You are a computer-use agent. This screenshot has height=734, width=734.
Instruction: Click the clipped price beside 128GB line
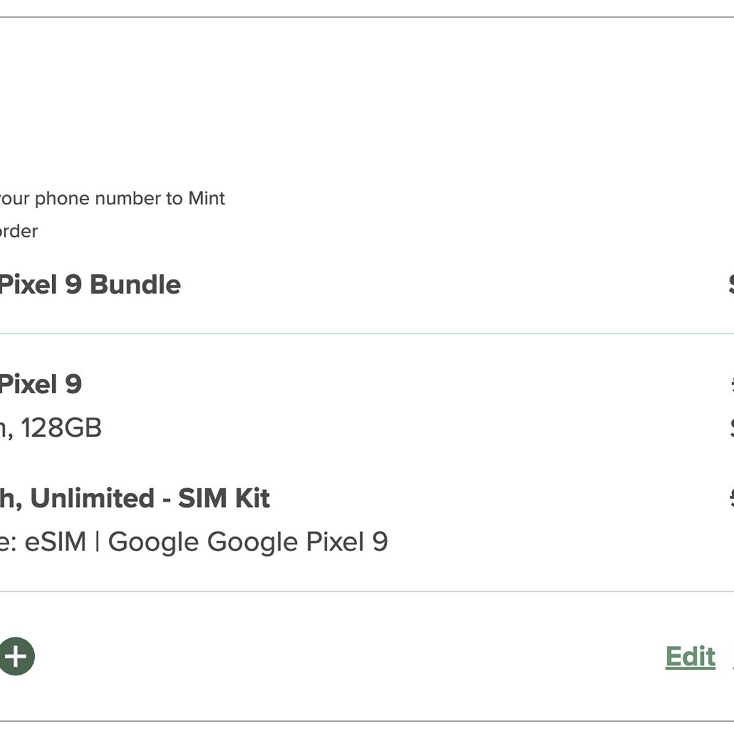tap(732, 428)
